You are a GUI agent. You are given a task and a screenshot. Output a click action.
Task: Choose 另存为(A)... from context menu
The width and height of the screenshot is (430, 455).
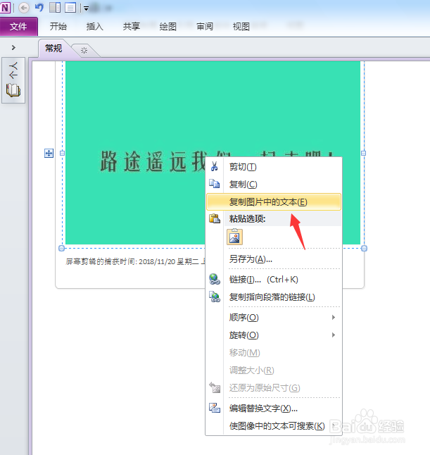tap(274, 258)
